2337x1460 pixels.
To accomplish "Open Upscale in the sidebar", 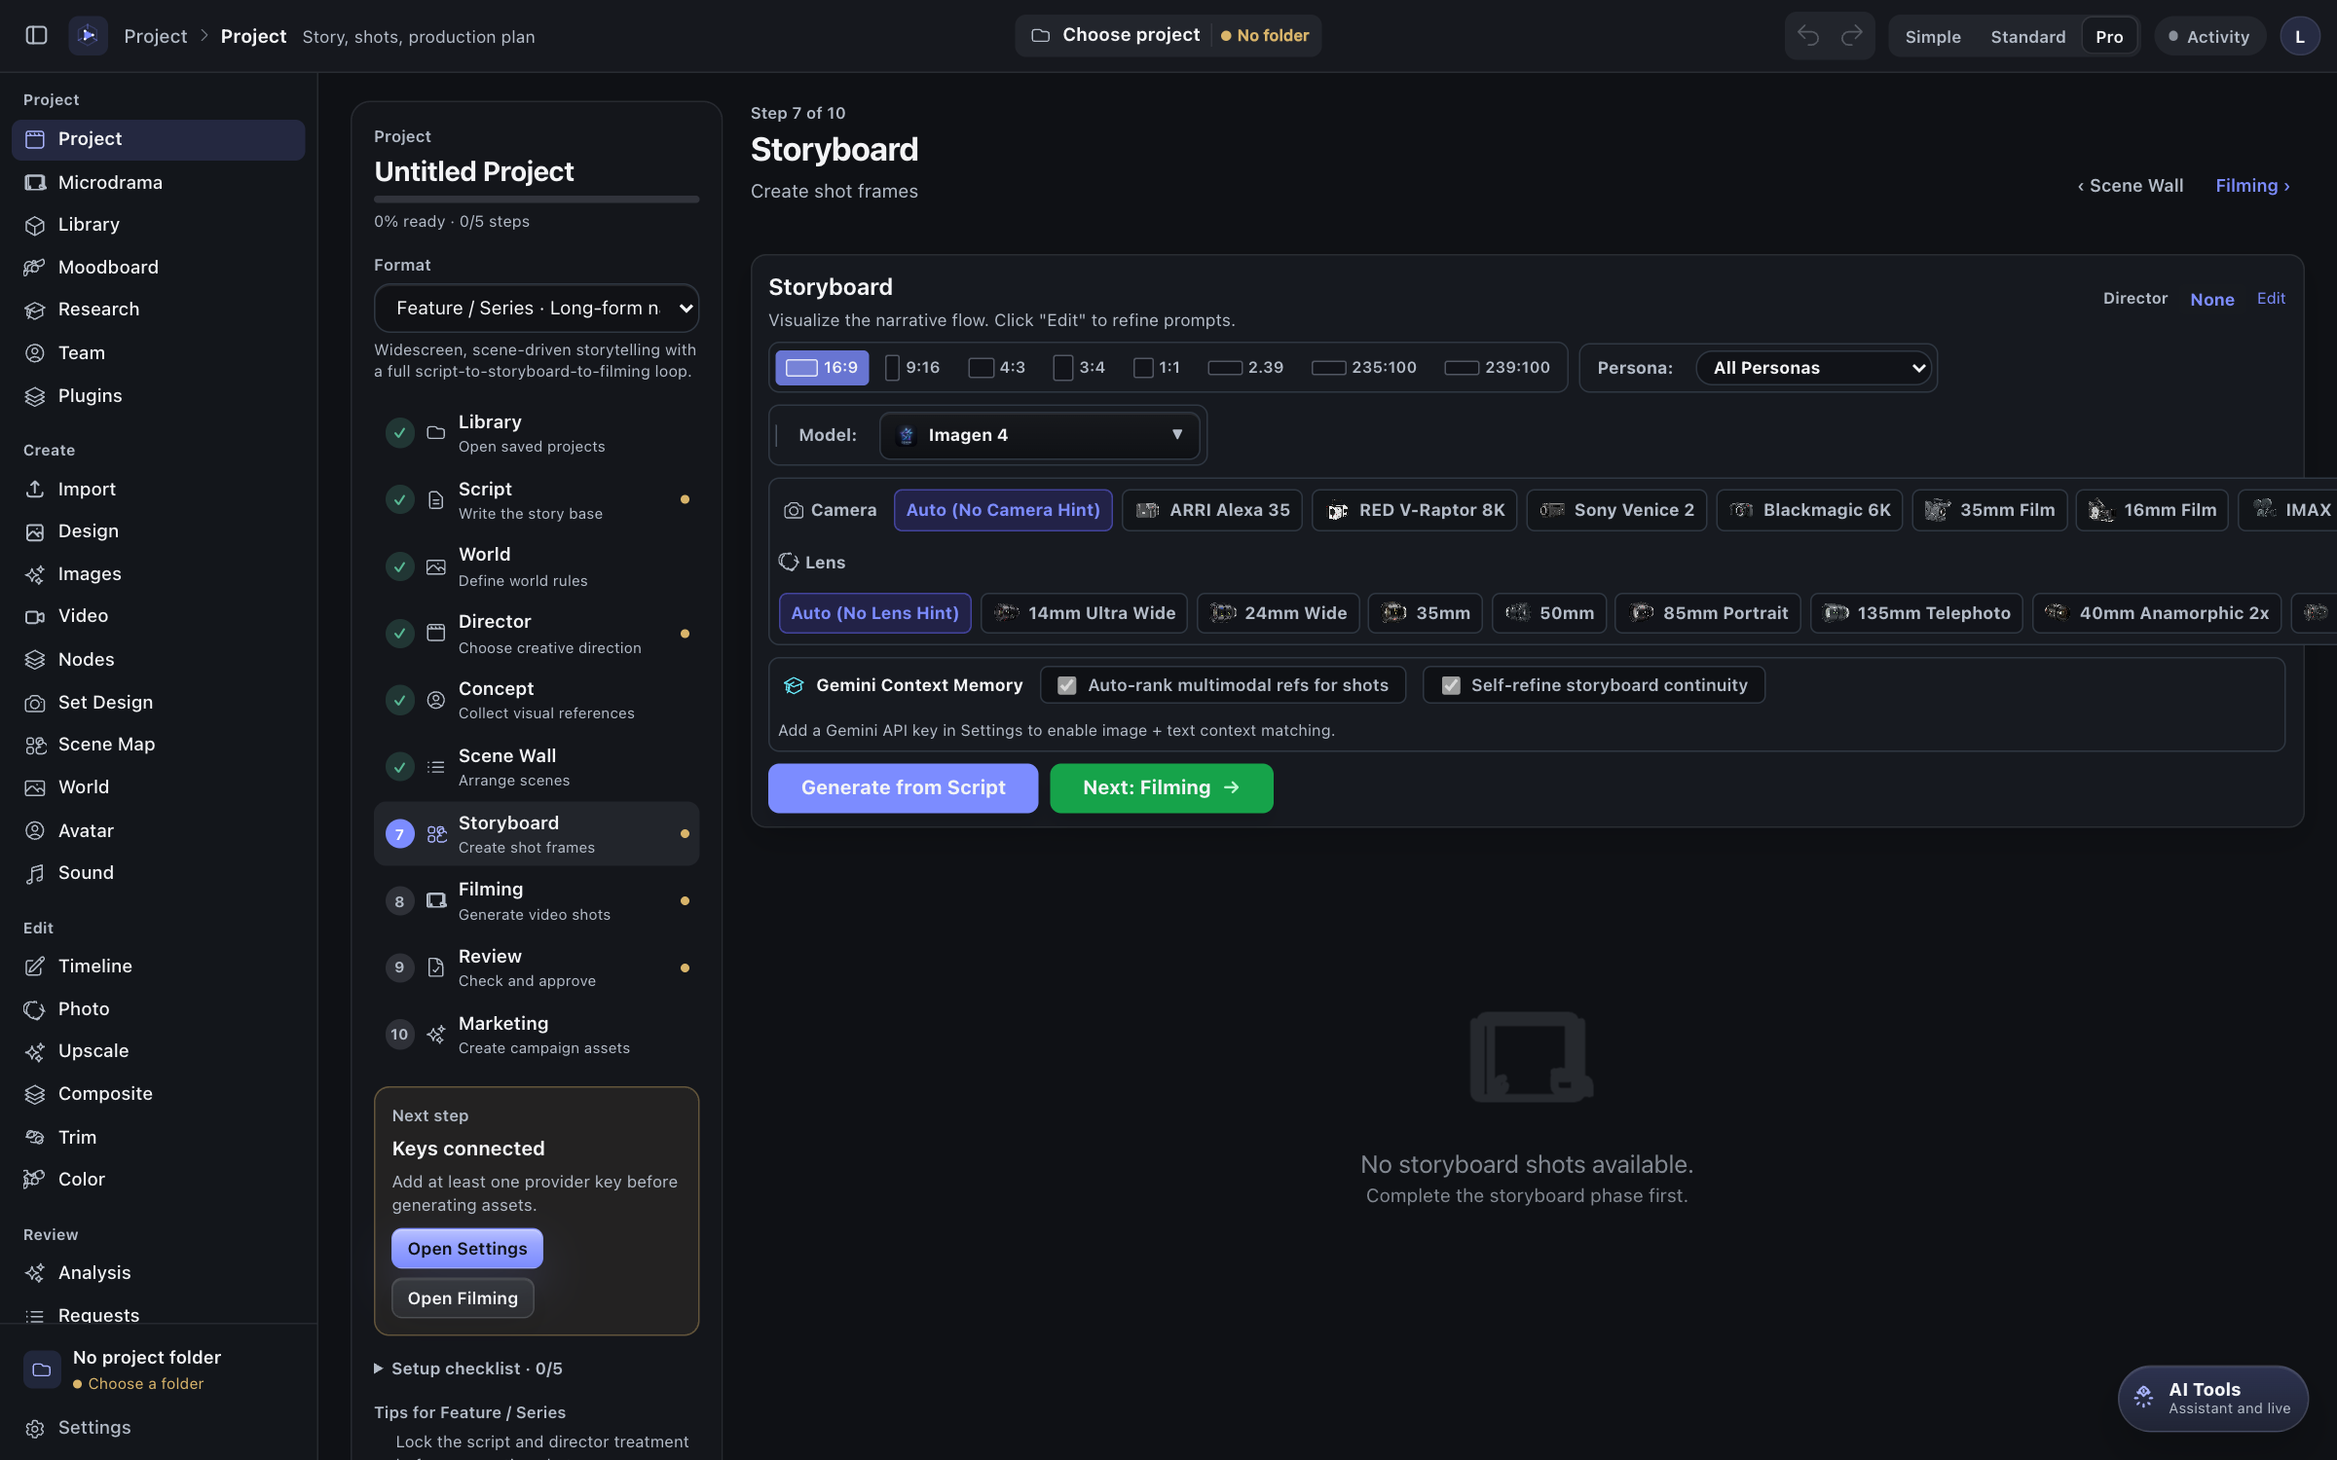I will 158,1050.
